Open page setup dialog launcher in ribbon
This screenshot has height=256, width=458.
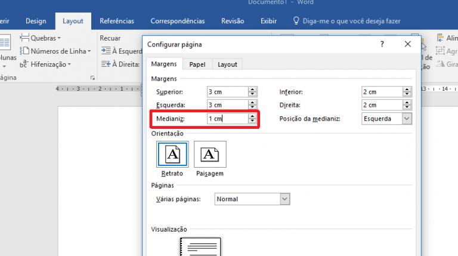92,78
